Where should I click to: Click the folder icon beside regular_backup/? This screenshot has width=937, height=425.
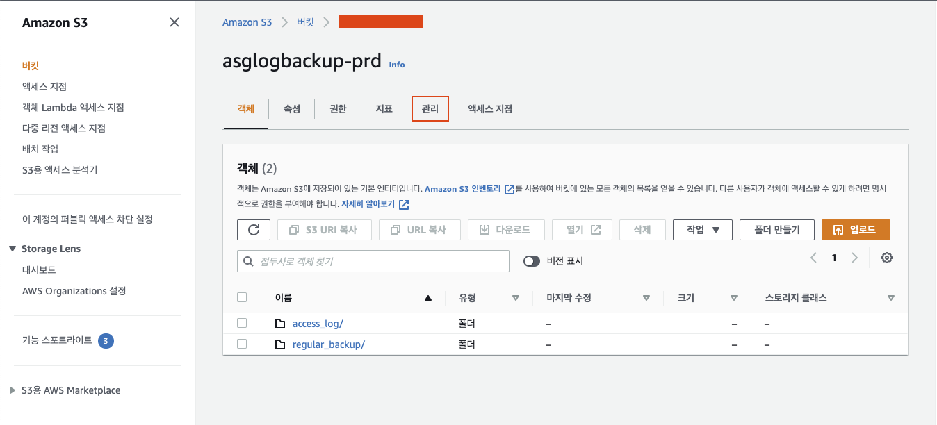tap(280, 344)
